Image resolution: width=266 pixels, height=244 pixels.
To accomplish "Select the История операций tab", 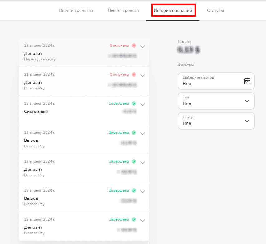I will pos(173,10).
